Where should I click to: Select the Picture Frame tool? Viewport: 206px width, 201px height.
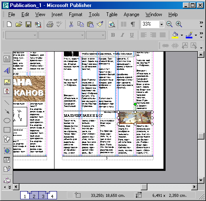point(7,82)
